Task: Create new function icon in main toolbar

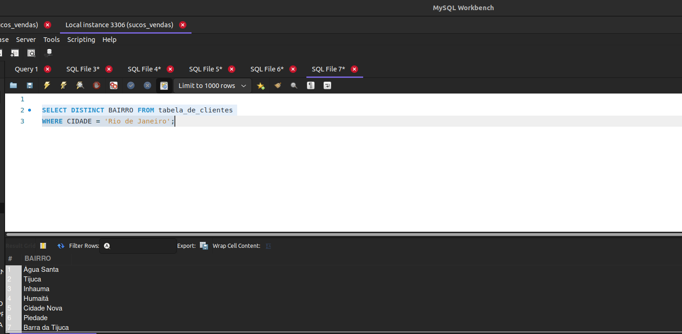Action: coord(15,53)
